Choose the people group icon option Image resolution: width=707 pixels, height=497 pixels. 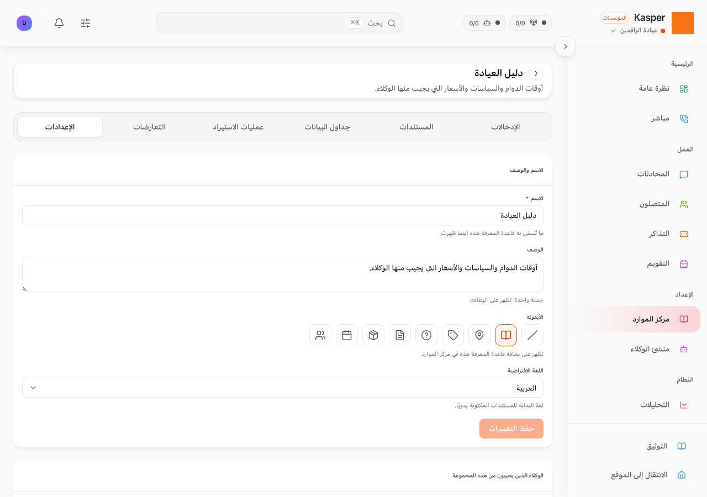point(320,335)
